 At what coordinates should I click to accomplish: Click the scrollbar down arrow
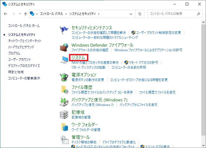[x=203, y=146]
